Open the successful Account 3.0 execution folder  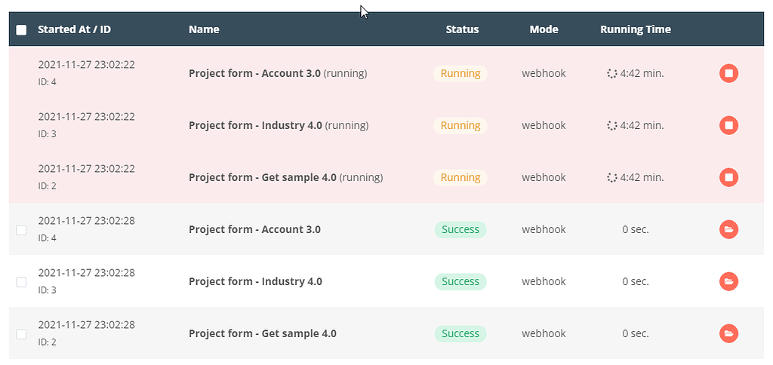tap(728, 229)
